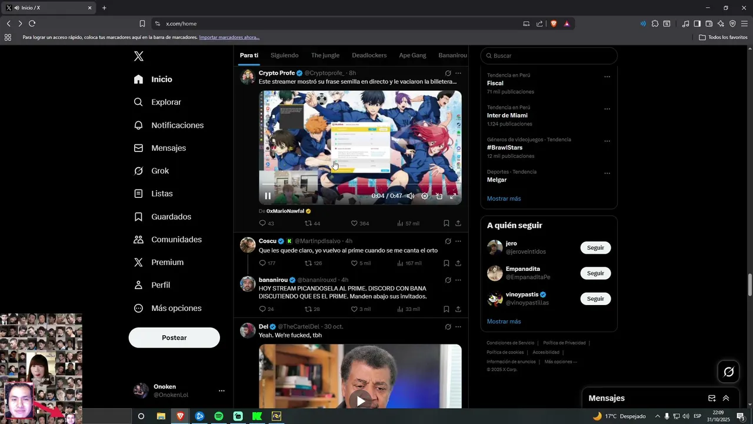Share bananirou's post
The height and width of the screenshot is (424, 753).
458,309
